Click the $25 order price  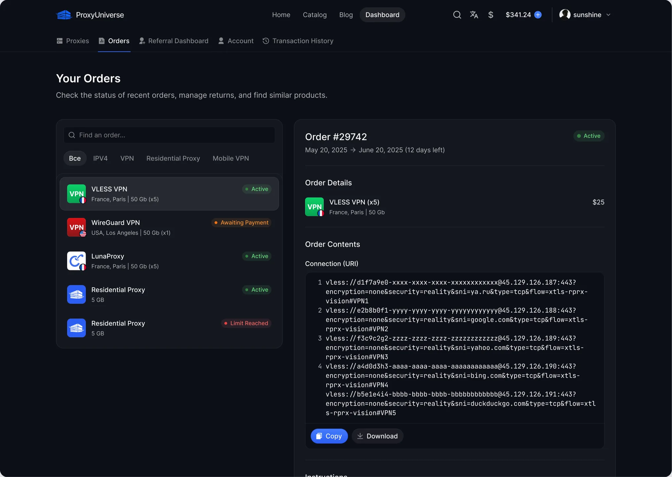(598, 202)
